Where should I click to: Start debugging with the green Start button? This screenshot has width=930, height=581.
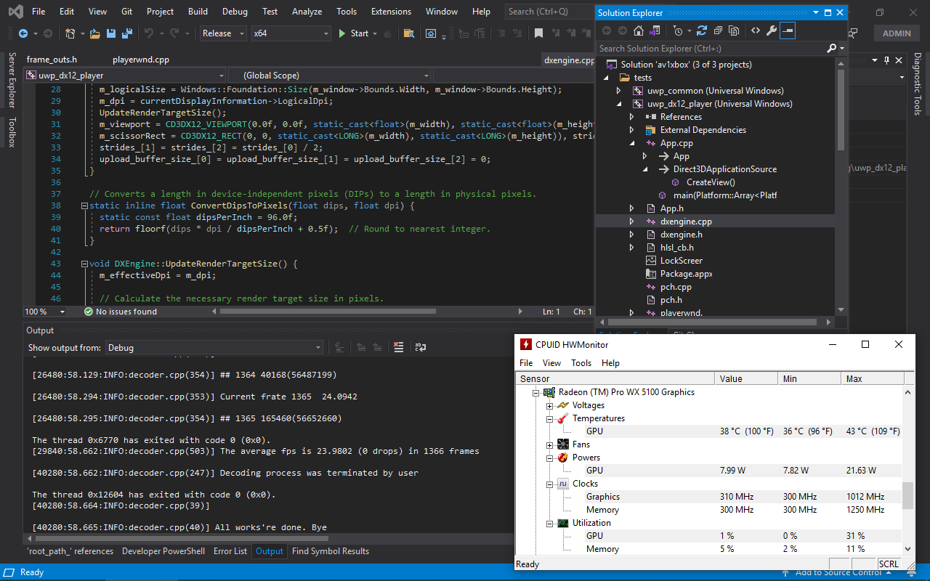tap(353, 33)
